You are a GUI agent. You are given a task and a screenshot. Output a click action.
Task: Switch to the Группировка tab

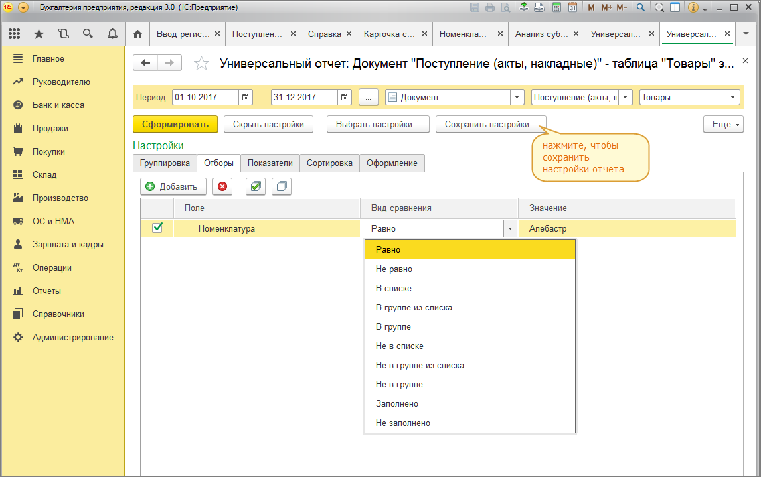coord(165,163)
